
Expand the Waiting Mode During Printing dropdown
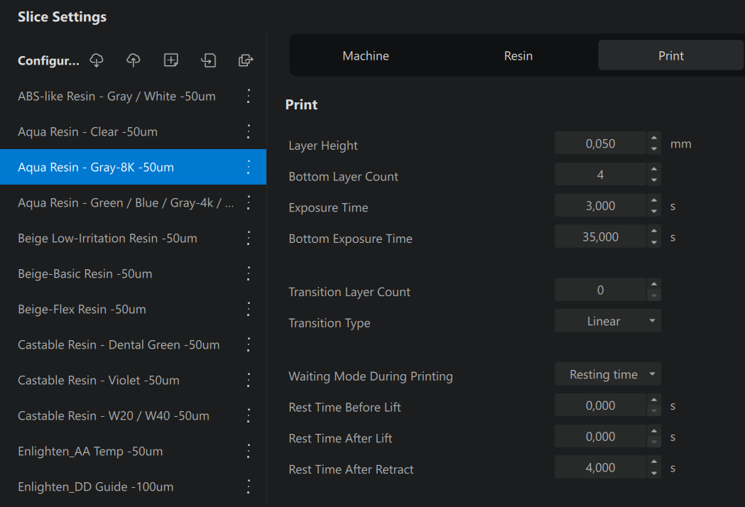(x=608, y=374)
